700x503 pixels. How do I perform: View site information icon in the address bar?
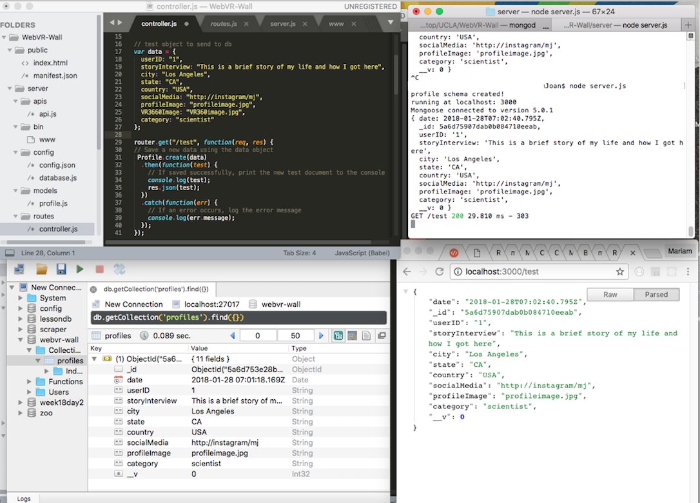(x=458, y=271)
